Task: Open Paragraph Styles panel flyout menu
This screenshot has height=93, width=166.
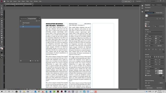Action: (39, 19)
